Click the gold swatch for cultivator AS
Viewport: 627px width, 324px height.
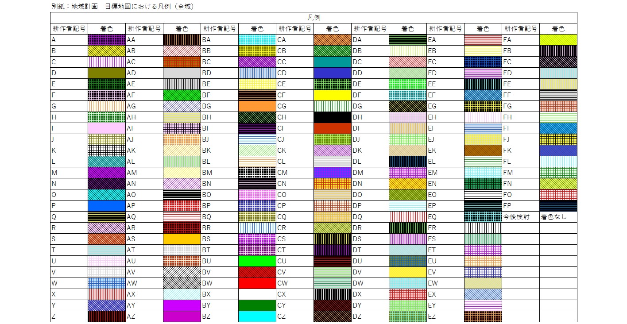tap(182, 239)
